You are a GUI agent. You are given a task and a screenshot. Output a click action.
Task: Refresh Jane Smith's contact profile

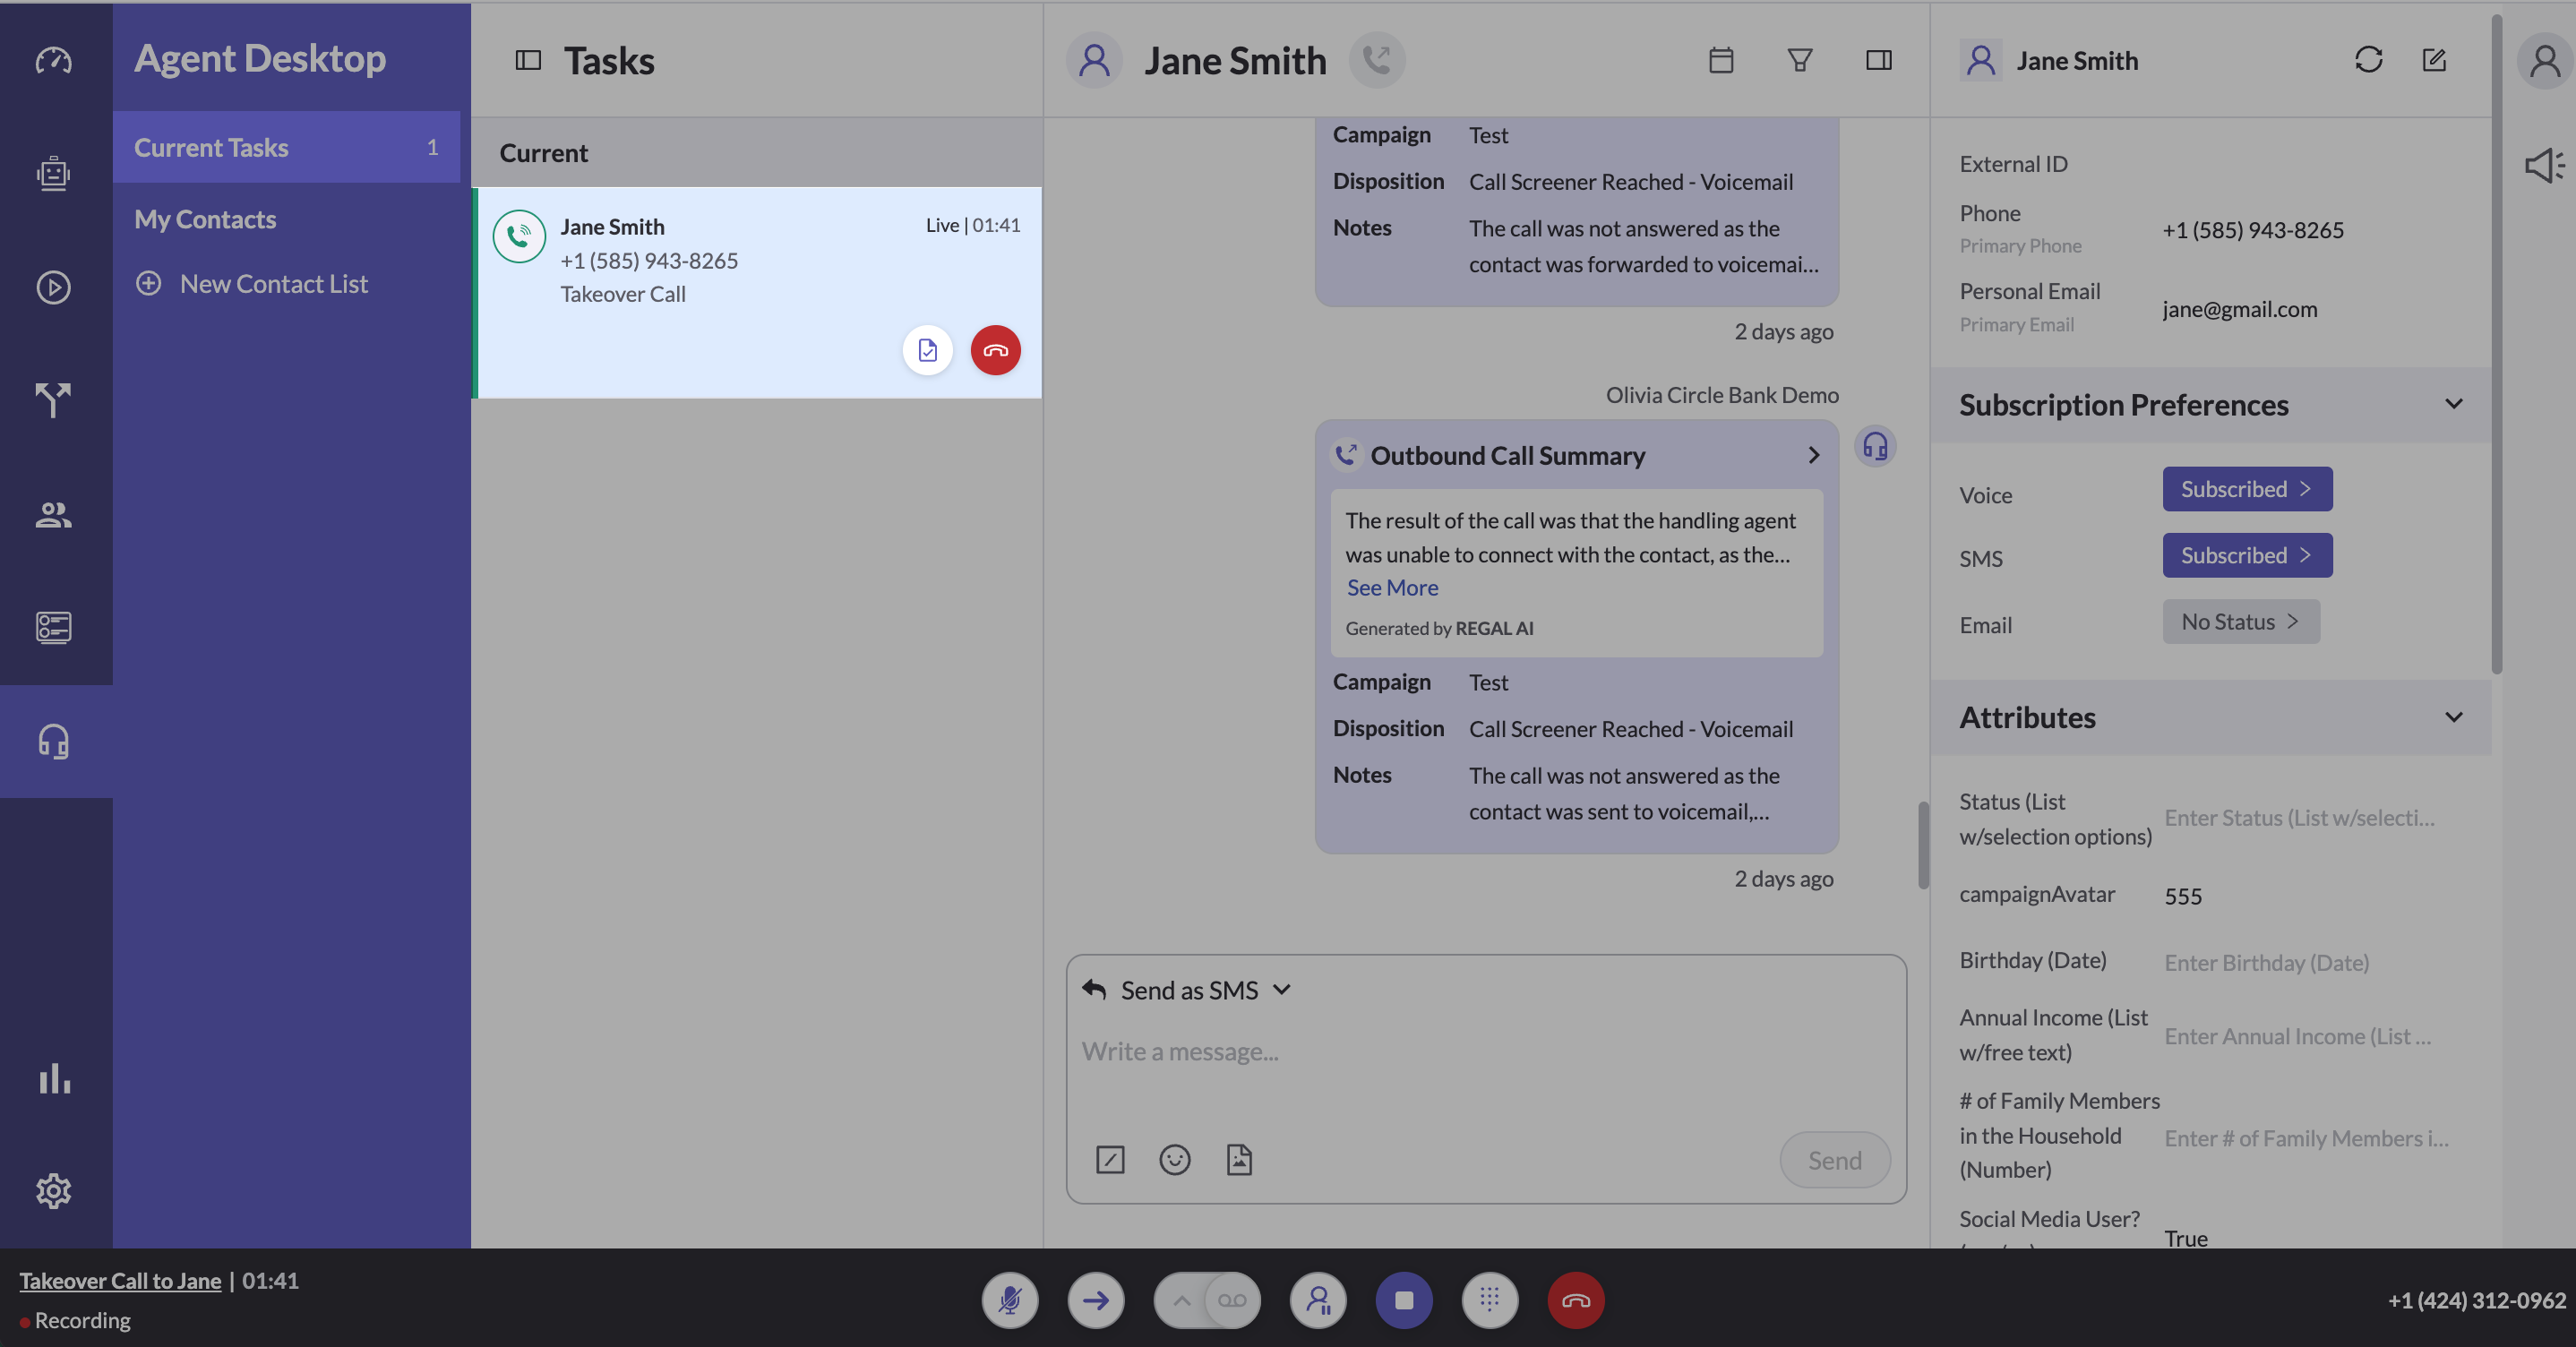pos(2367,60)
